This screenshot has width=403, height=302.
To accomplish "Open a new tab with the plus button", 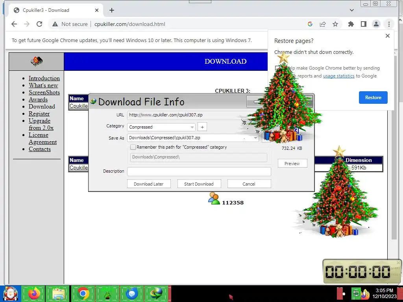I will (x=111, y=10).
